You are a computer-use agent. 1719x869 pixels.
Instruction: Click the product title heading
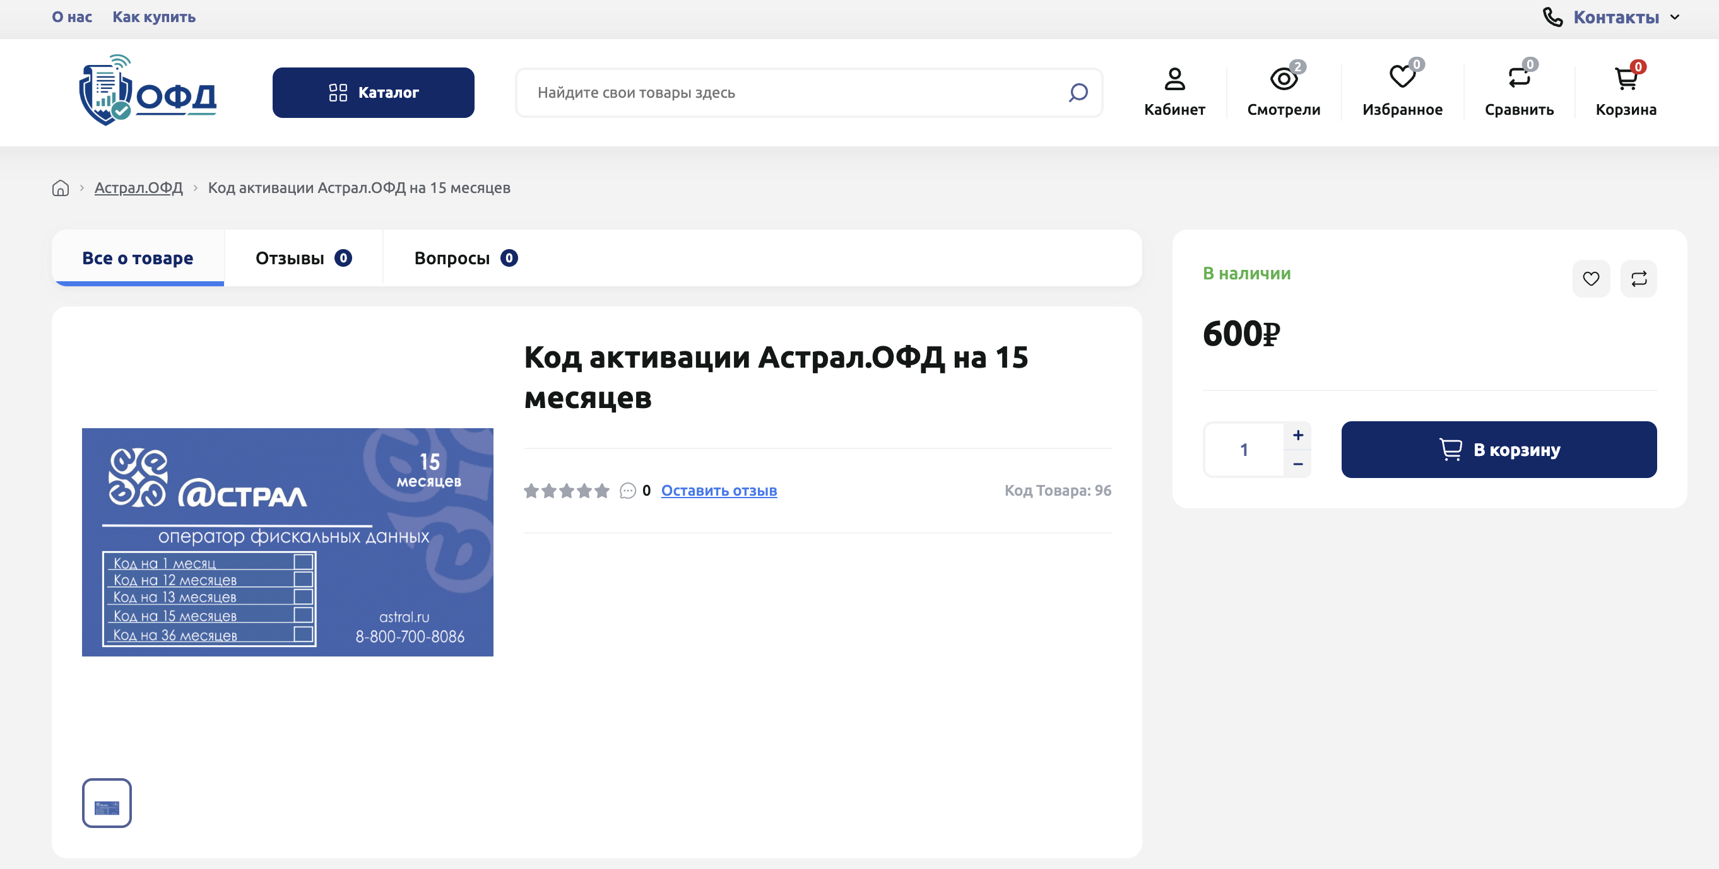[776, 378]
